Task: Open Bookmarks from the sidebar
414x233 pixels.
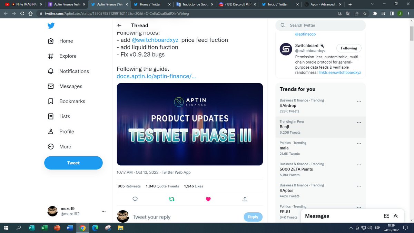Action: 66,101
